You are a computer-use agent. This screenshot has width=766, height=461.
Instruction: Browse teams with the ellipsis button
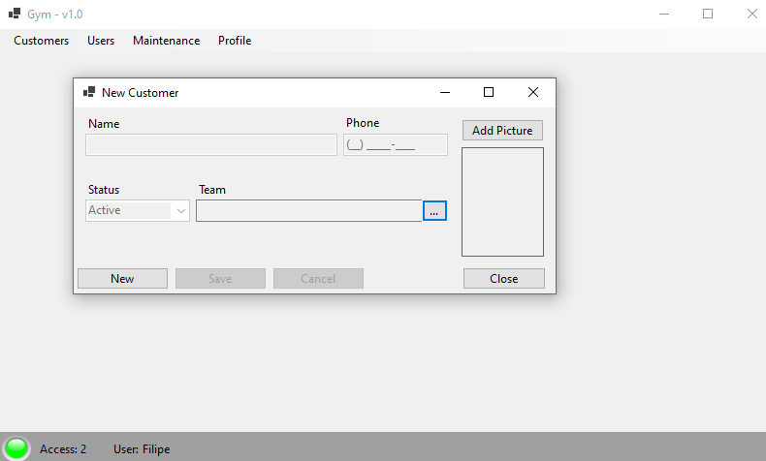pos(434,211)
